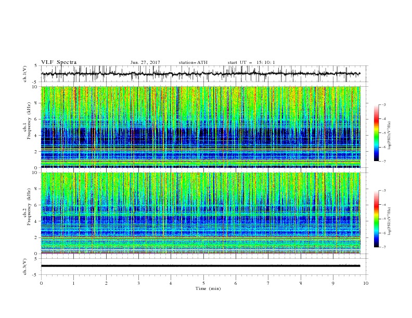412x318 pixels.
Task: Click the ch.3 voltage waveform trace
Action: click(201, 266)
